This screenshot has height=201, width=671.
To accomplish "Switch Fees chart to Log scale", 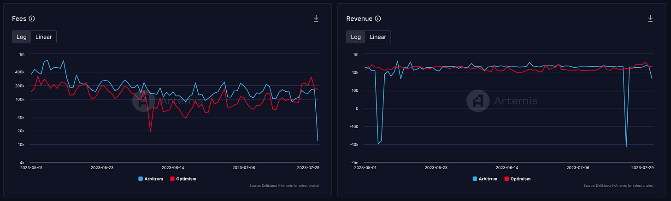I will 22,37.
